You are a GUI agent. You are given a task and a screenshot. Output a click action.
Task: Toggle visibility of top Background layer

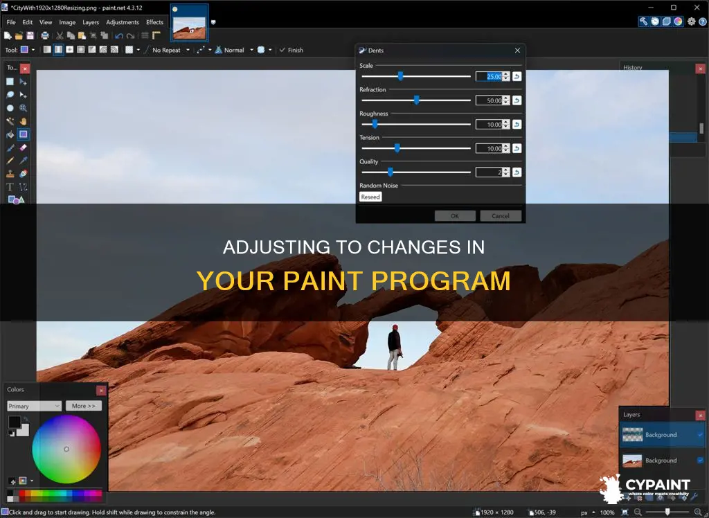coord(700,435)
